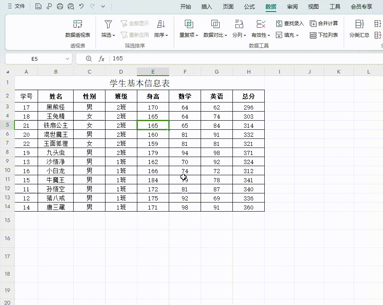Click the zoom magnifier icon in formula bar
This screenshot has height=305, width=383.
[89, 59]
